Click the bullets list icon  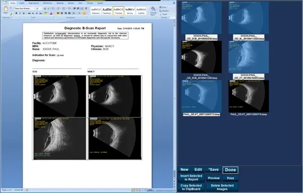(x=59, y=9)
